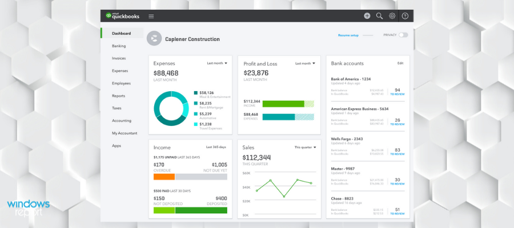Go to Banking in the sidebar
514x228 pixels.
[x=119, y=46]
